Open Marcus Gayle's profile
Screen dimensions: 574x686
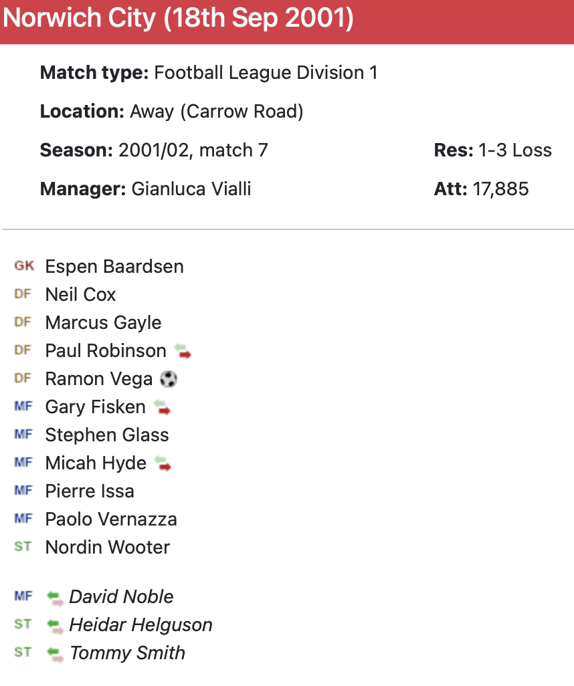point(103,323)
